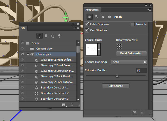The width and height of the screenshot is (167, 121).
Task: Click Shape Preset thumbnail
Action: click(91, 50)
